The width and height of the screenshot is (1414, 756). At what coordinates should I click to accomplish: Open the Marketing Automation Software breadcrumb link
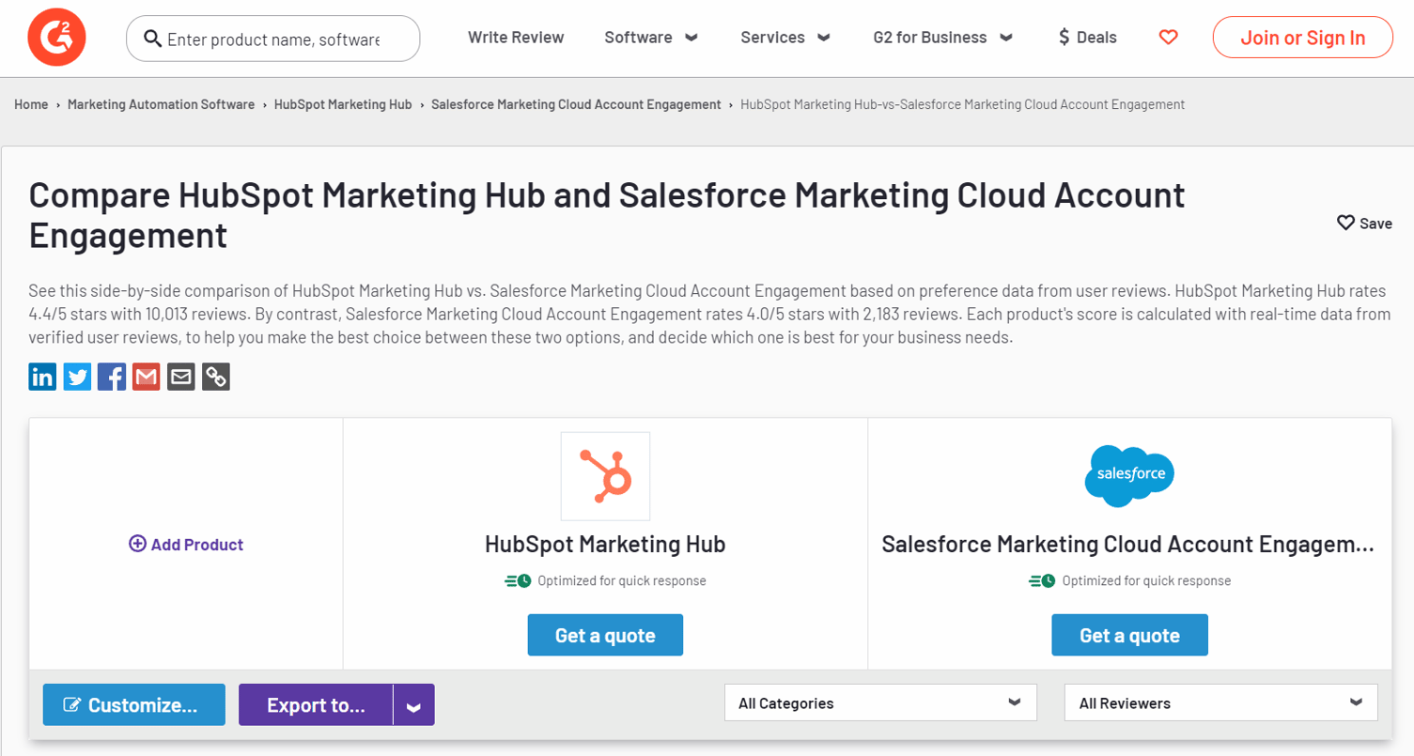pos(161,104)
